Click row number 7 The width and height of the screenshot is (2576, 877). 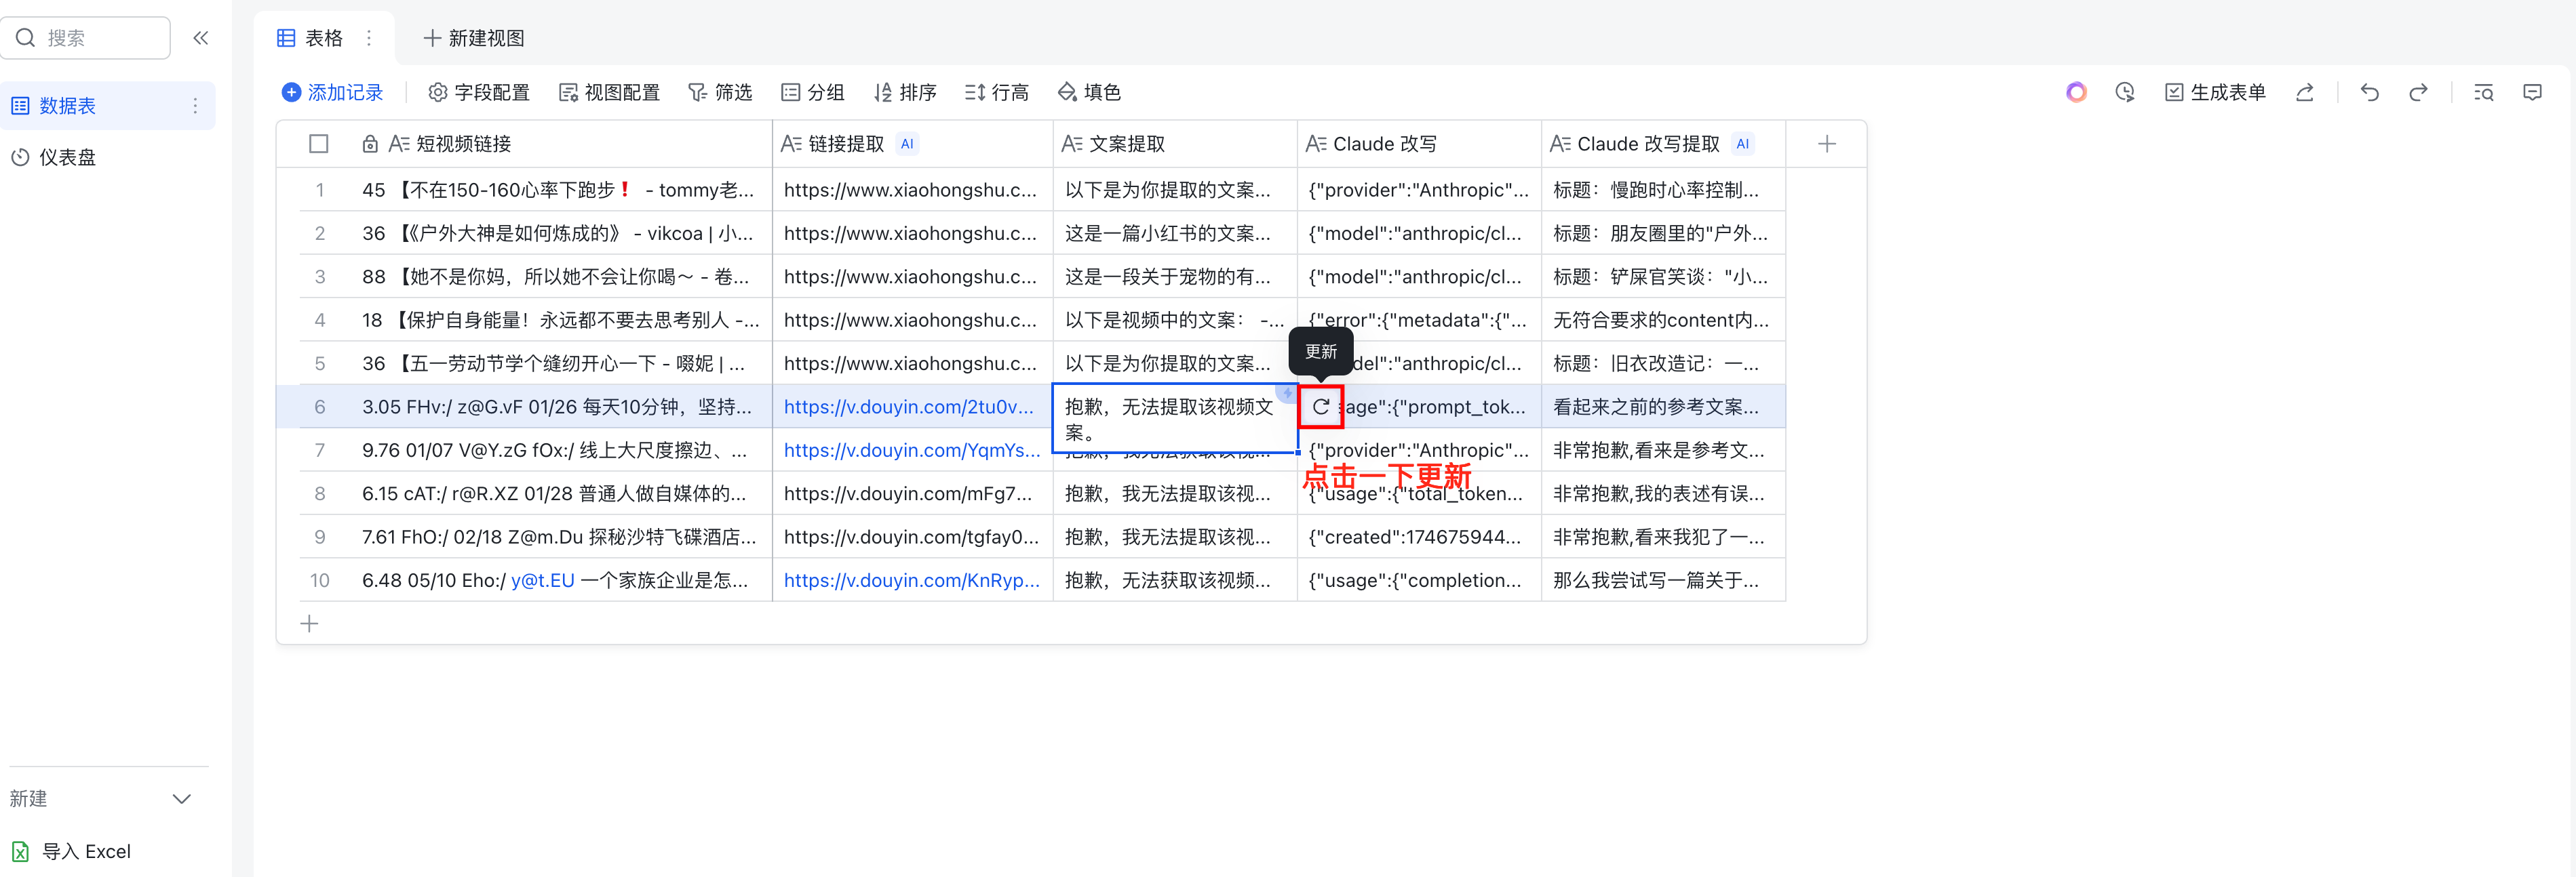pos(320,451)
